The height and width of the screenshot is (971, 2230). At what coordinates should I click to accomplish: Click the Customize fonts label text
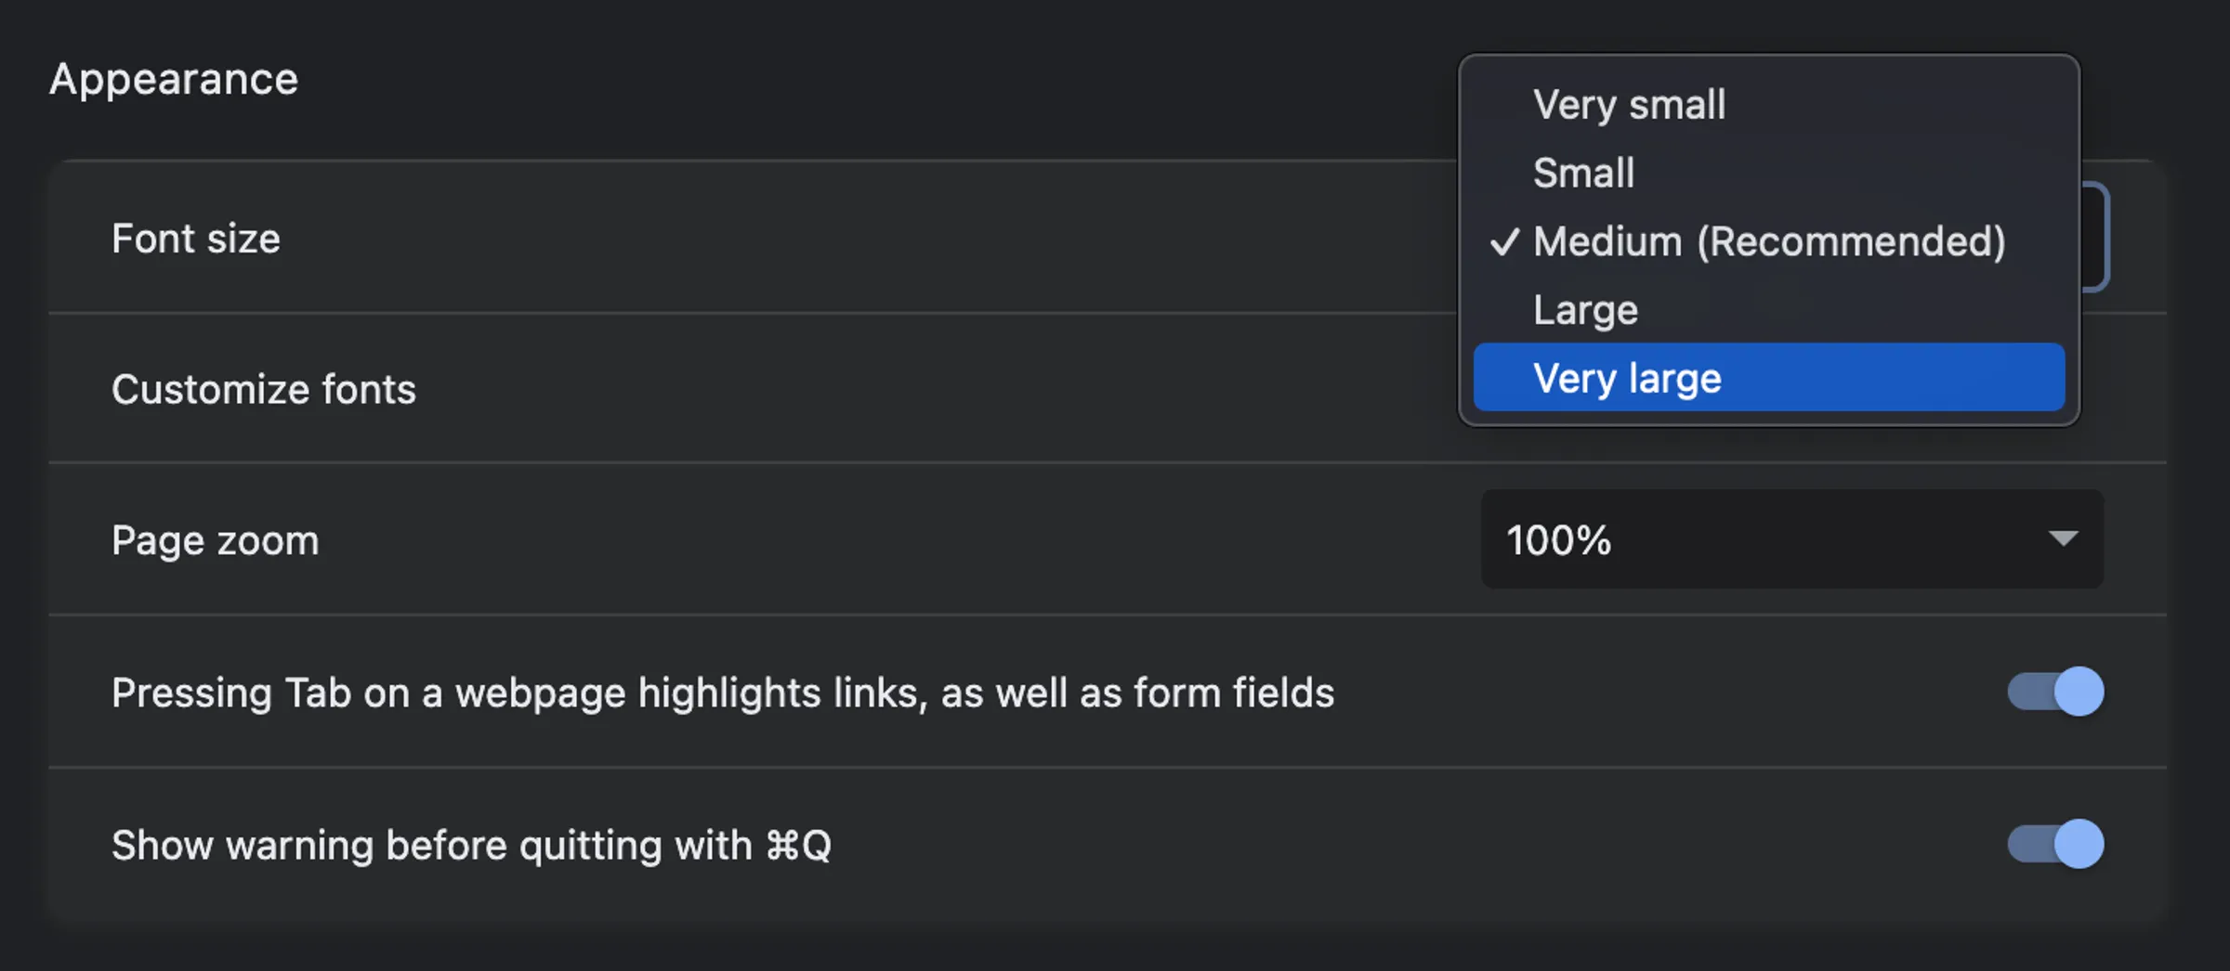pos(263,389)
